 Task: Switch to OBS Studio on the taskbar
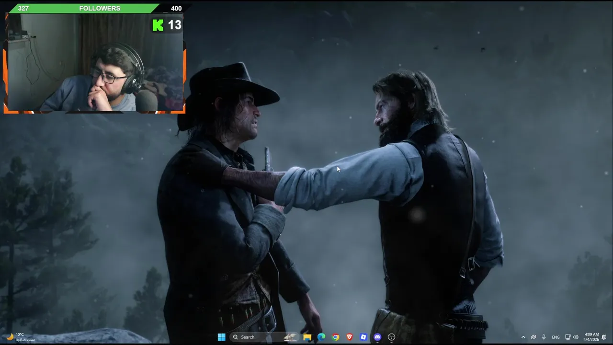click(x=391, y=337)
